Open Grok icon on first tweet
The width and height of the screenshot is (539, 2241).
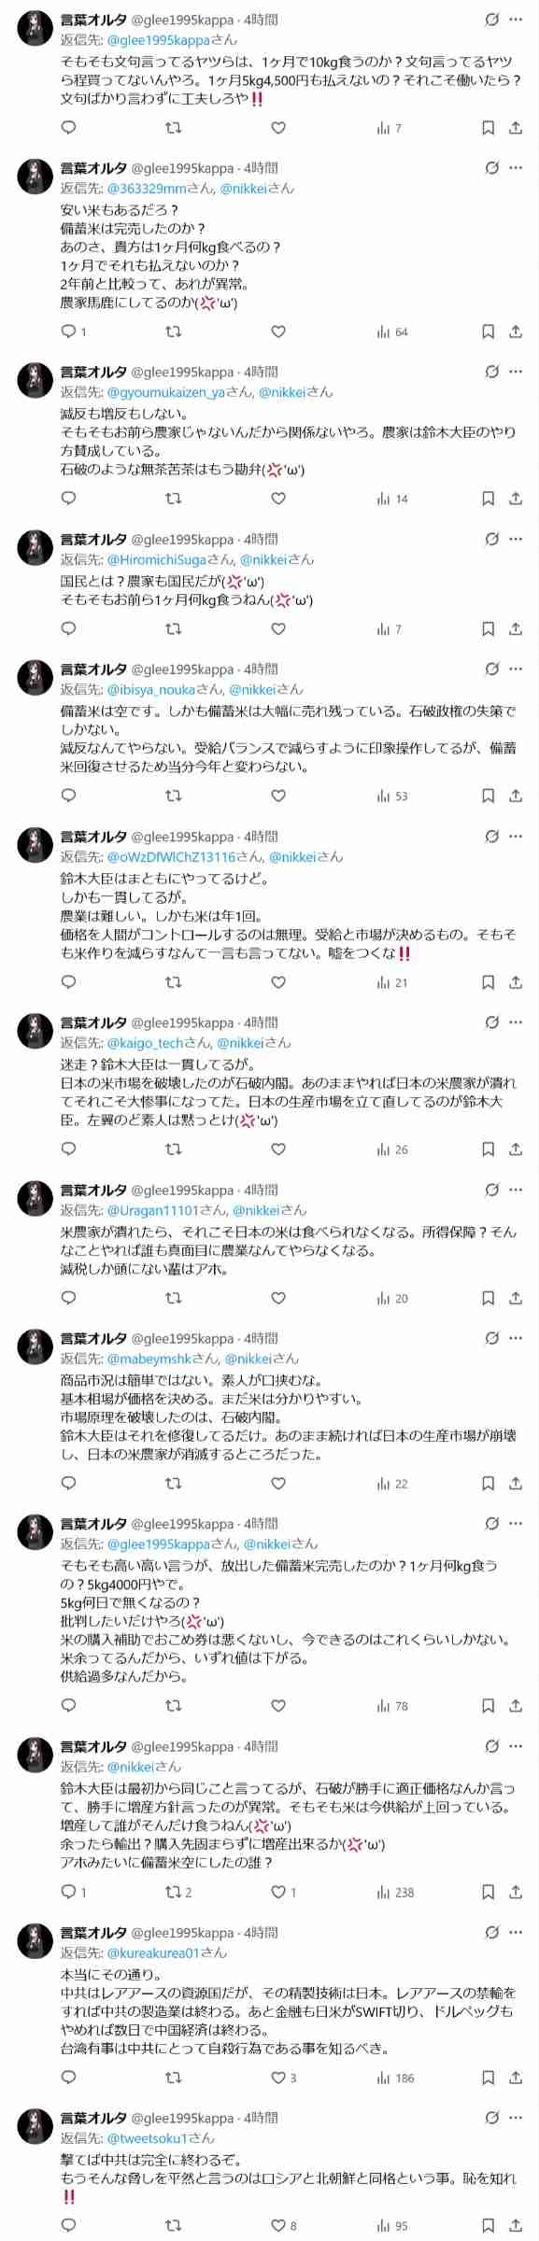[x=491, y=20]
